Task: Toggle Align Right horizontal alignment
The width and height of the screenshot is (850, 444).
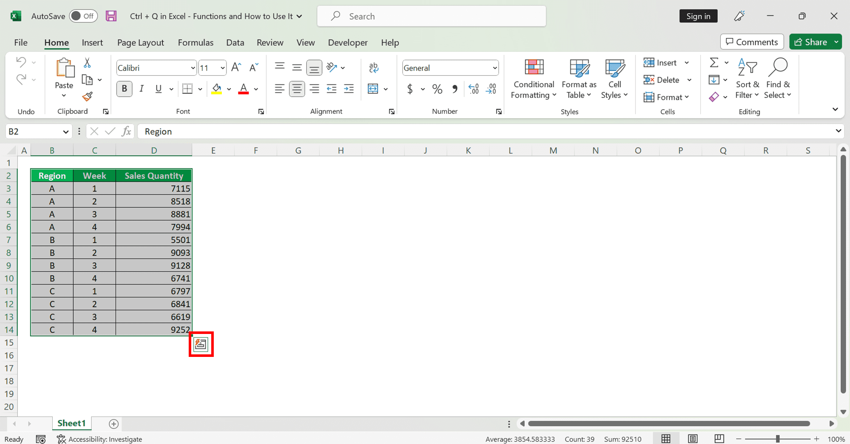Action: 314,88
